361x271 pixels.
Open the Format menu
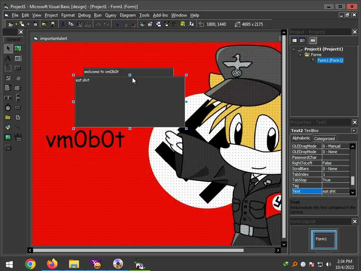68,15
